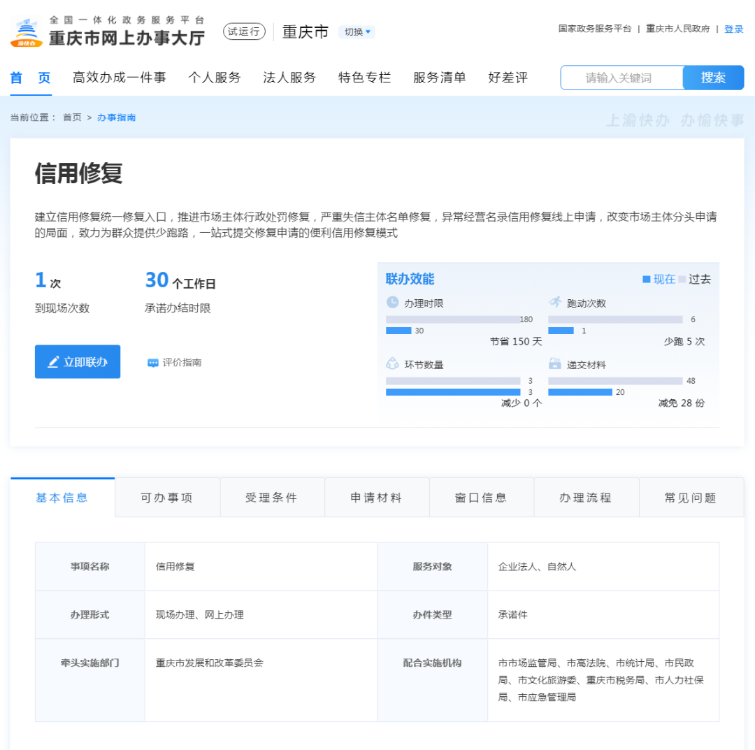Open the 切换 city dropdown
This screenshot has height=750, width=755.
[357, 32]
